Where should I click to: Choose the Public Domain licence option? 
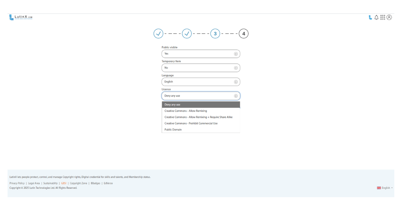click(173, 130)
